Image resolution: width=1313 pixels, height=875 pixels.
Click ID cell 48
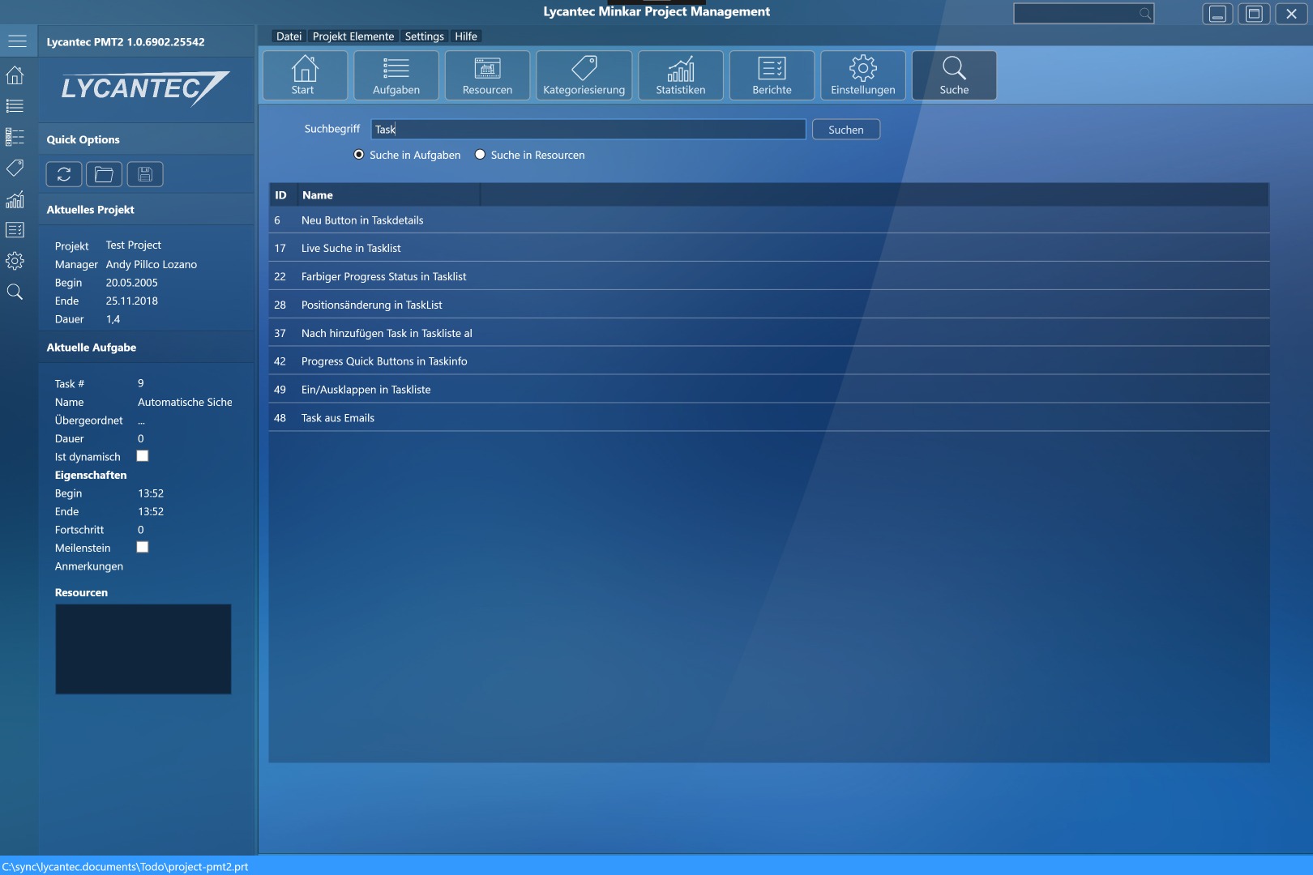280,418
